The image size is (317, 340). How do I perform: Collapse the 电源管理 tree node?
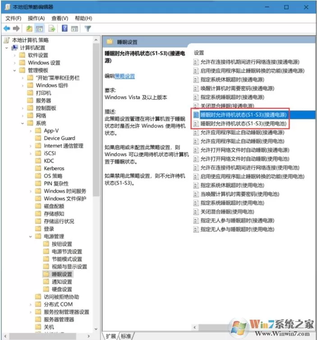click(x=31, y=237)
